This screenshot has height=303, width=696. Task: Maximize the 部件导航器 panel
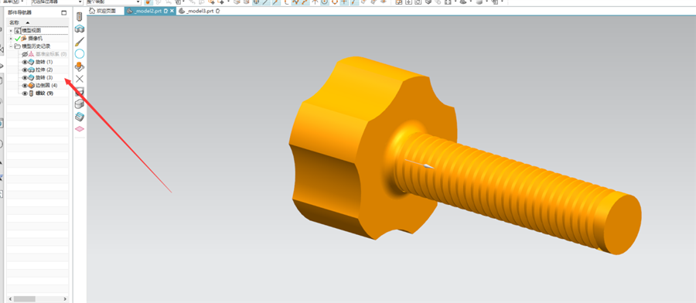(x=64, y=13)
